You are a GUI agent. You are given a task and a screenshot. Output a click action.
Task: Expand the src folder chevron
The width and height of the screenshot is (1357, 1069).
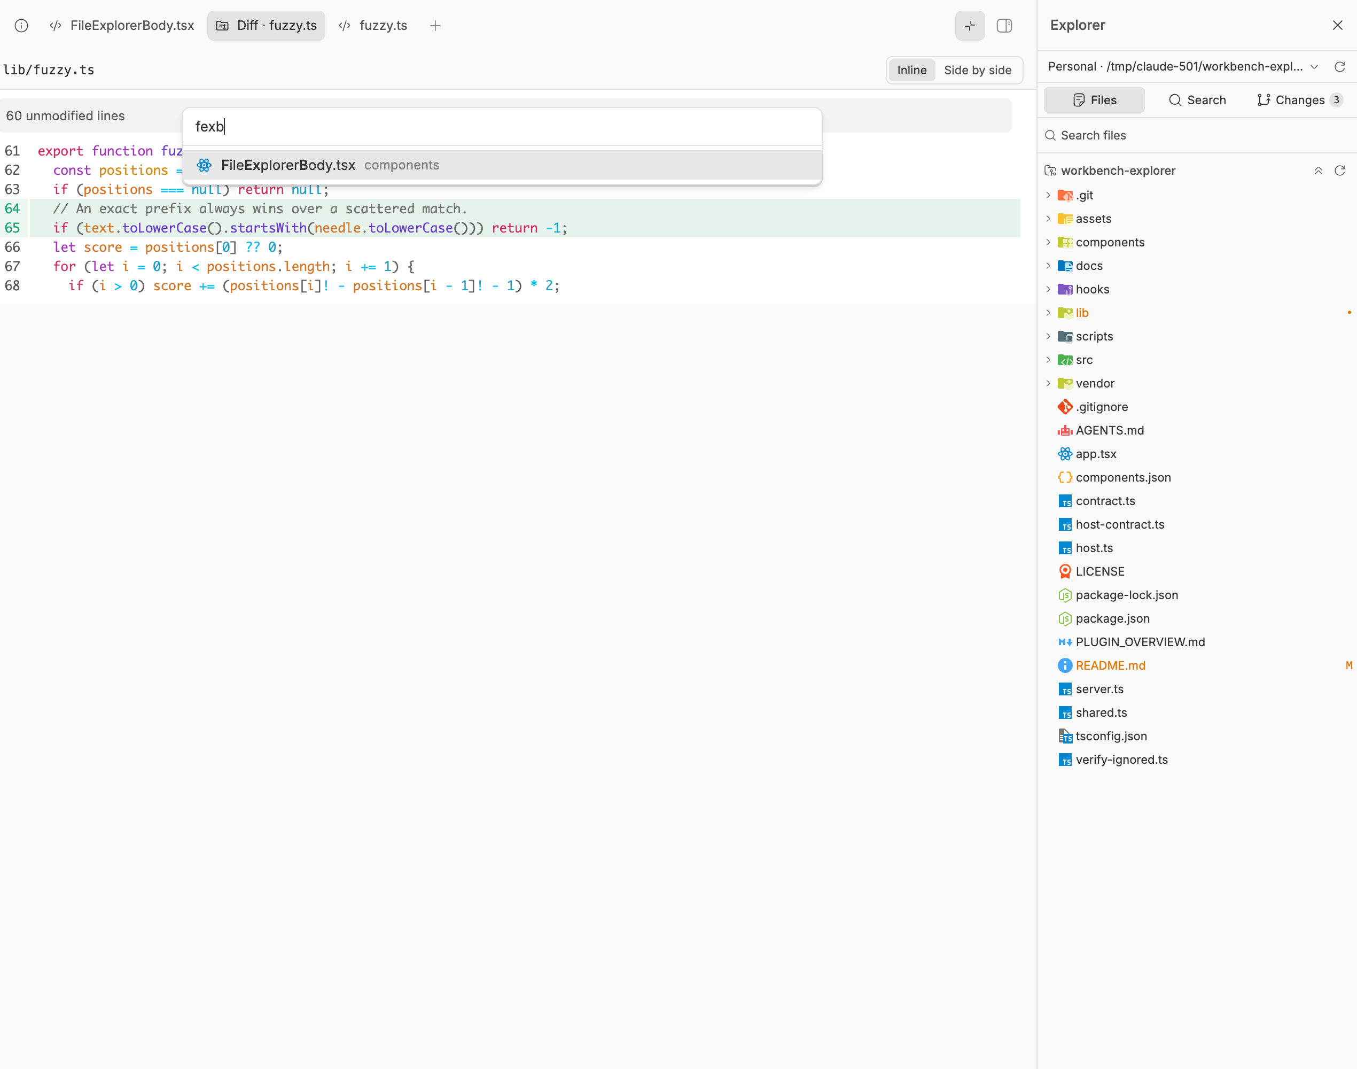[1048, 360]
